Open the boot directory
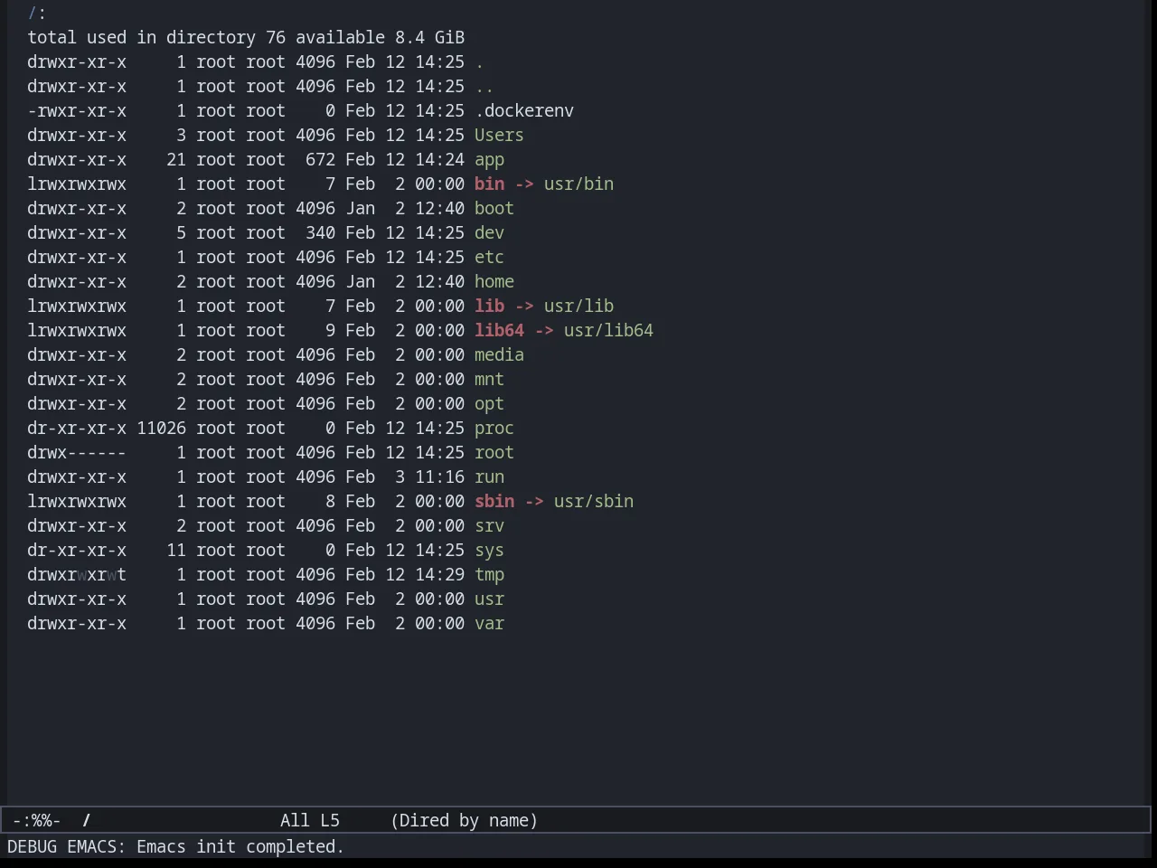Screen dimensions: 1157x868 pos(494,208)
